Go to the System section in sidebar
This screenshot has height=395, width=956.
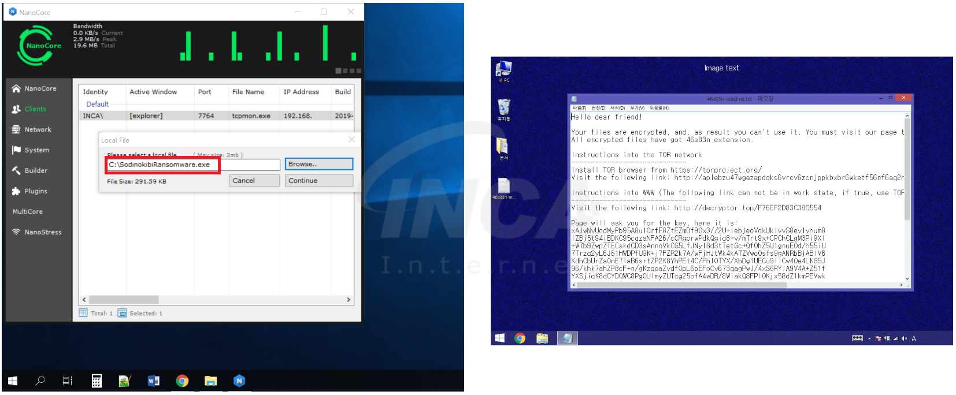pos(31,150)
